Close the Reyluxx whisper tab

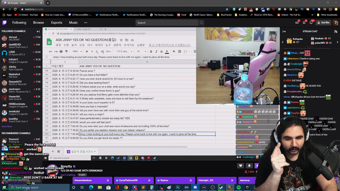191,180
